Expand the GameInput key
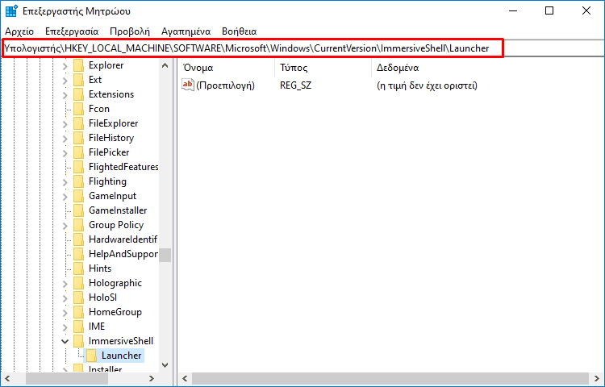The width and height of the screenshot is (605, 387). [x=65, y=197]
